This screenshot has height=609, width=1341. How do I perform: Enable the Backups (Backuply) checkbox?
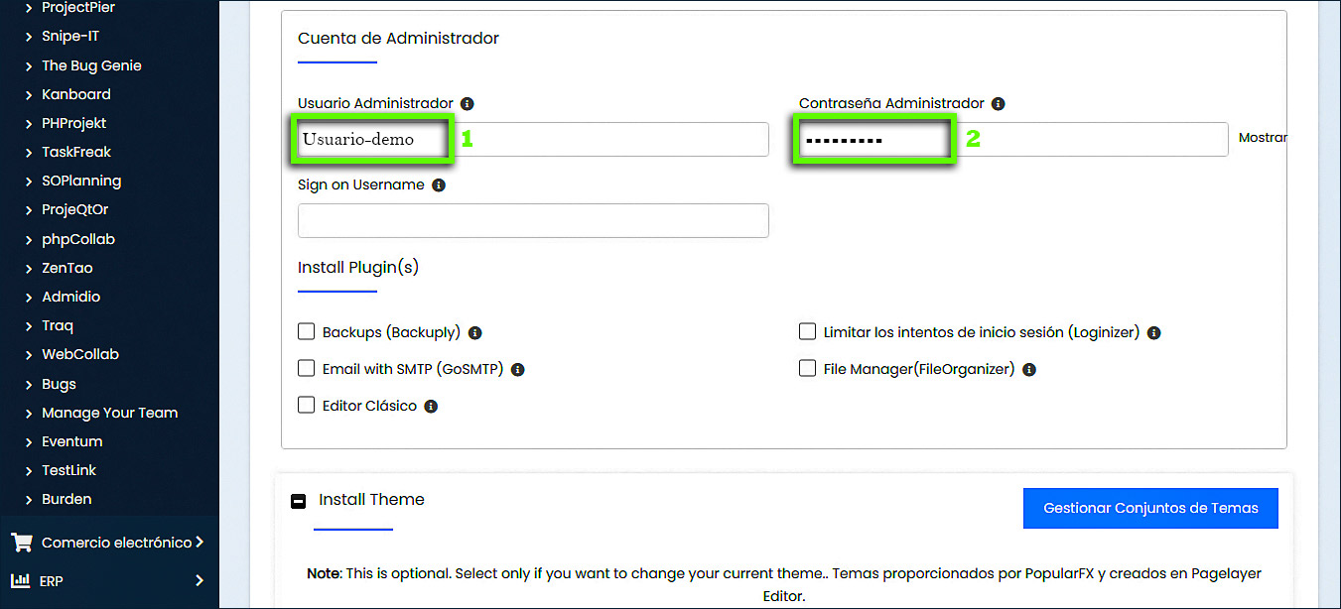[x=307, y=332]
